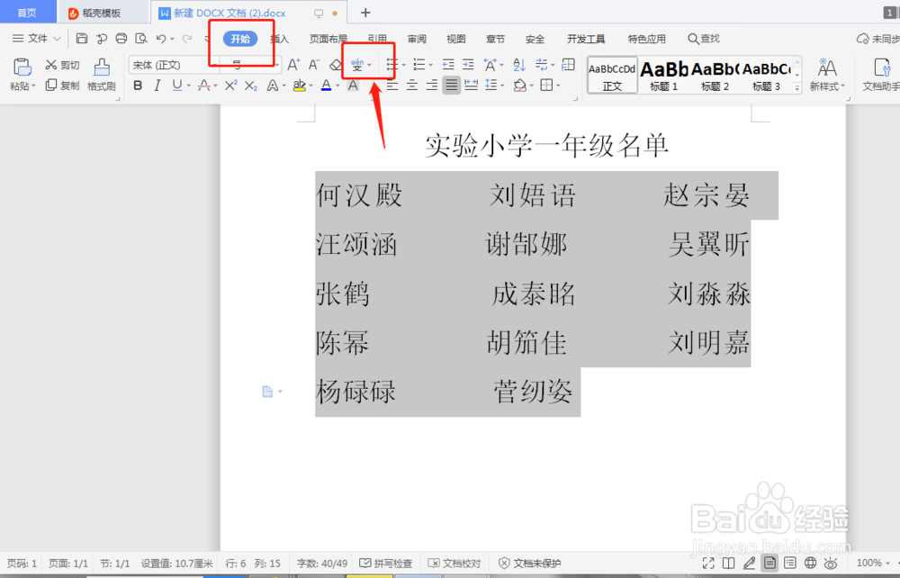Click the plus button to add new tab

365,12
